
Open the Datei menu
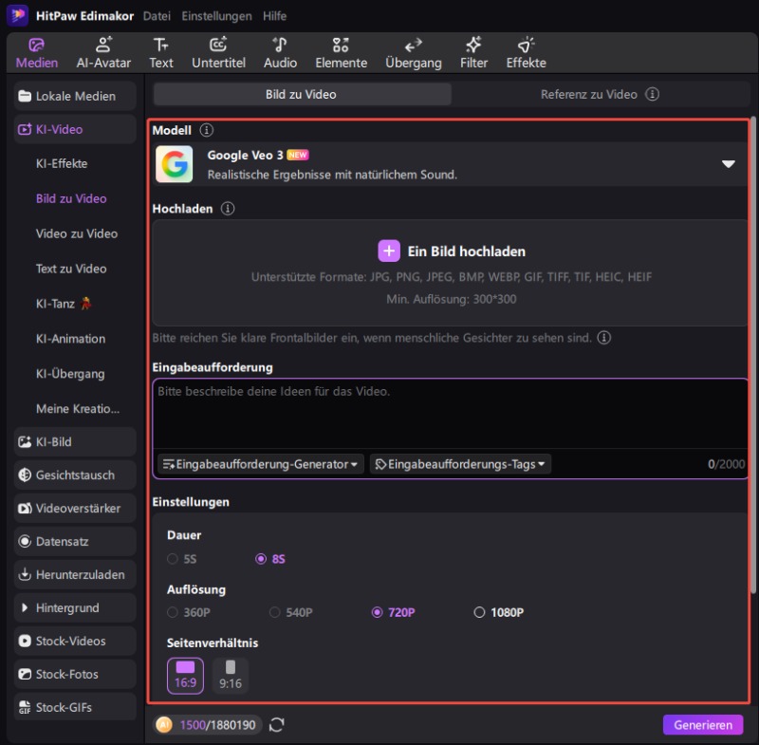(157, 16)
